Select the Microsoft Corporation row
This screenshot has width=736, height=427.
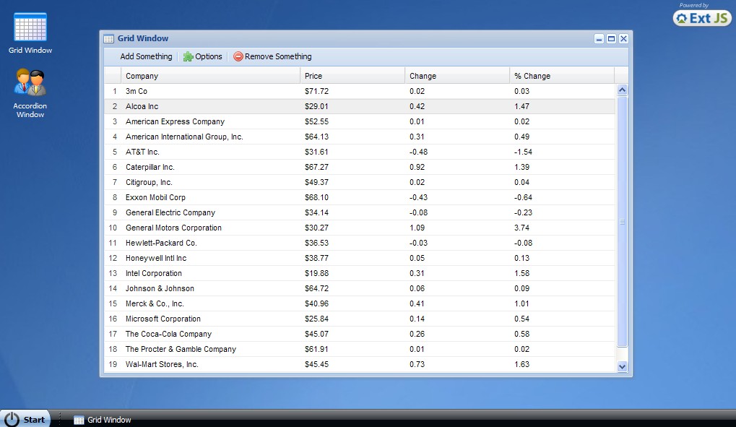click(x=360, y=319)
